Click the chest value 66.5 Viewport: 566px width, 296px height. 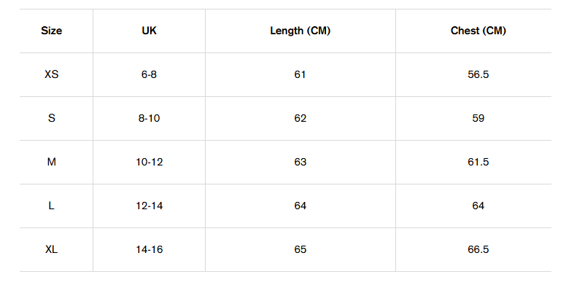coord(478,249)
